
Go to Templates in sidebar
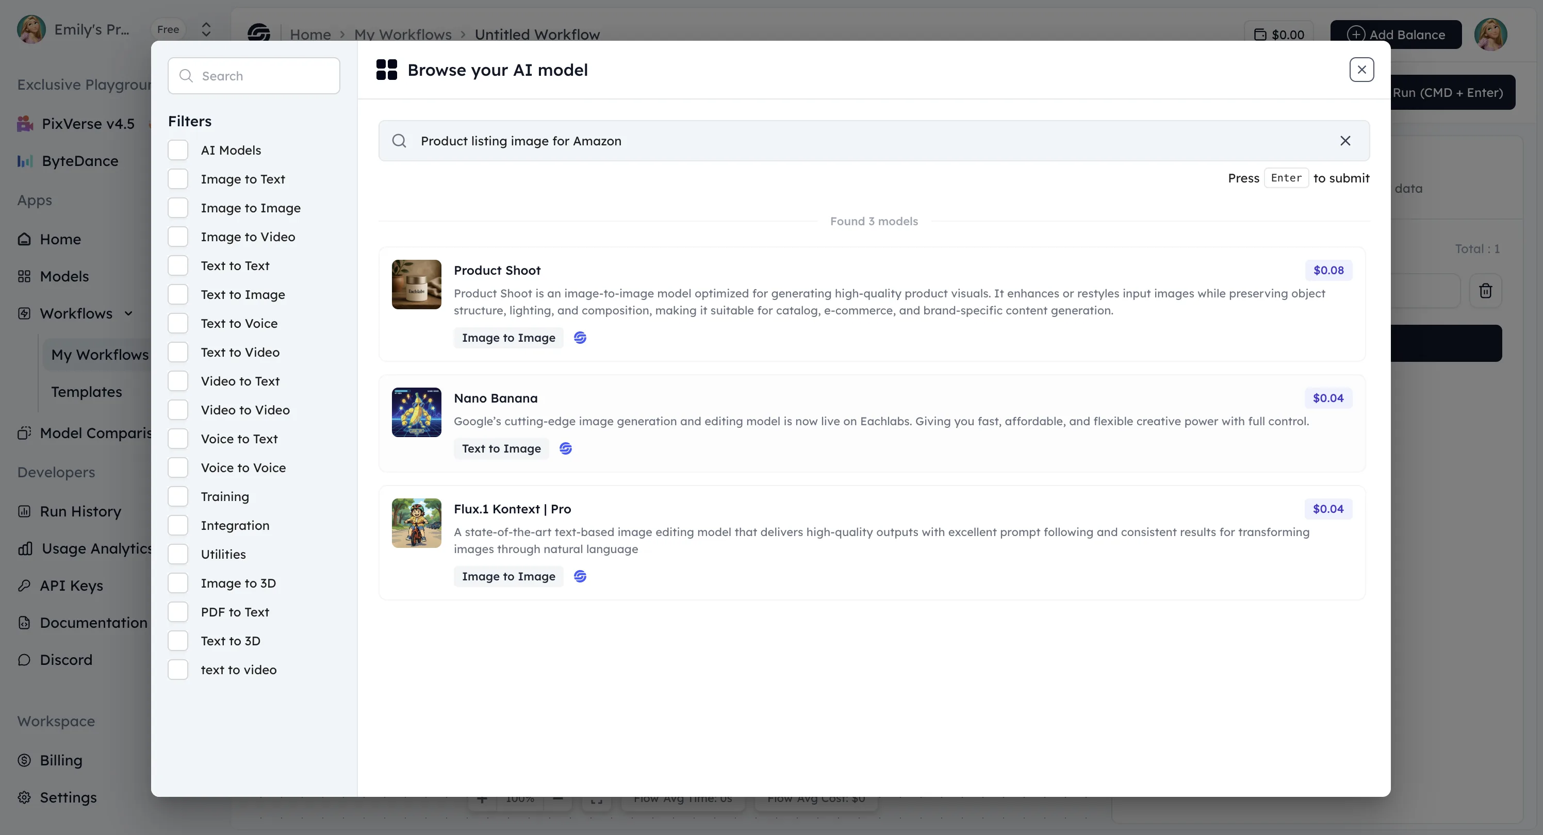pyautogui.click(x=86, y=391)
